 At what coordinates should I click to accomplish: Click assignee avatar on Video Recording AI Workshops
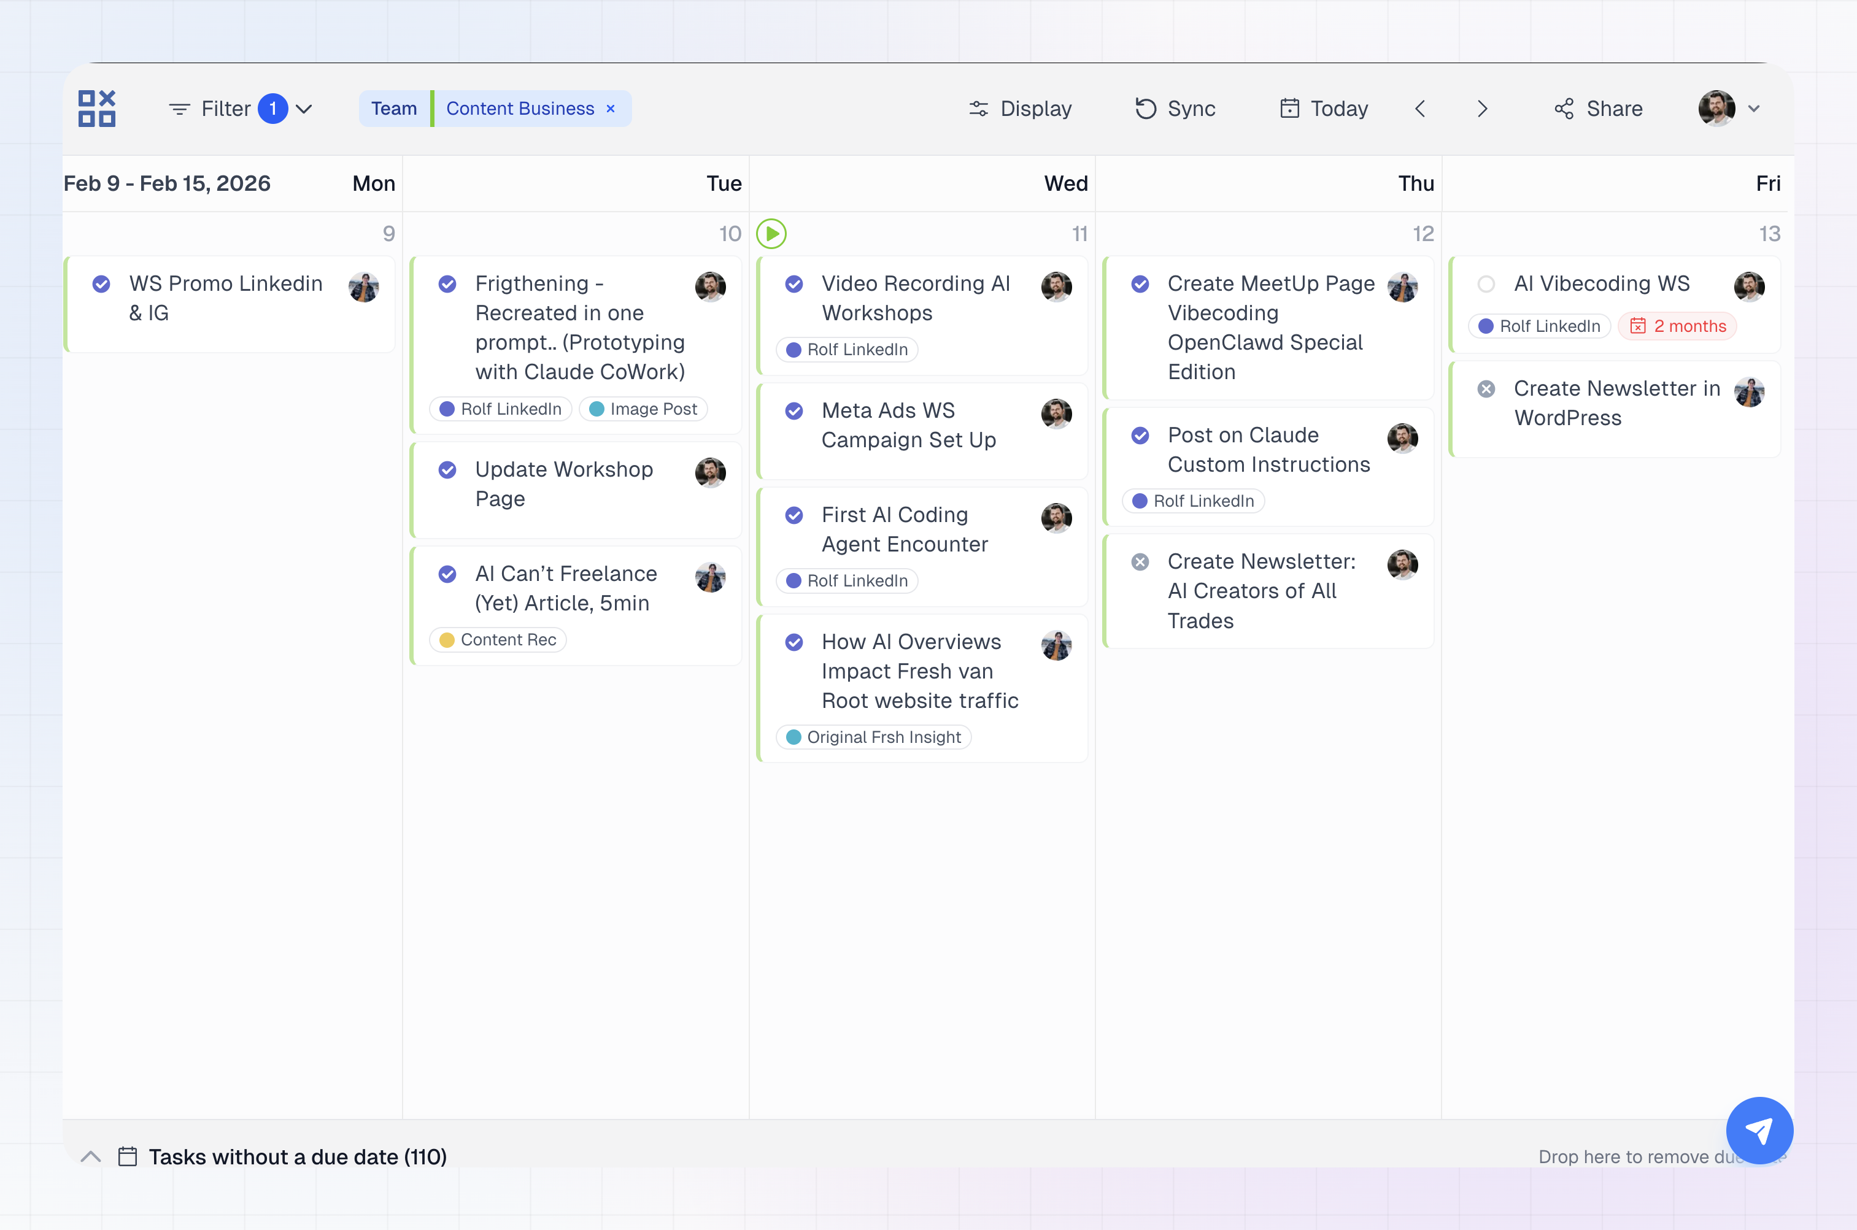1057,287
